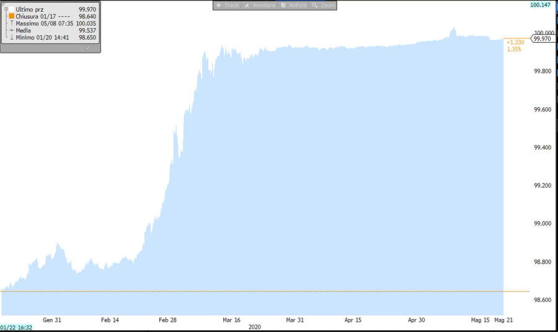Show Notizie news on chart

294,6
